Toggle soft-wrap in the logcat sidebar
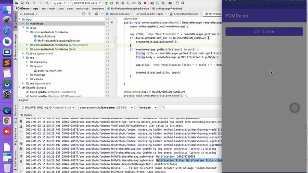Viewport: 308px width, 173px height. [21, 143]
